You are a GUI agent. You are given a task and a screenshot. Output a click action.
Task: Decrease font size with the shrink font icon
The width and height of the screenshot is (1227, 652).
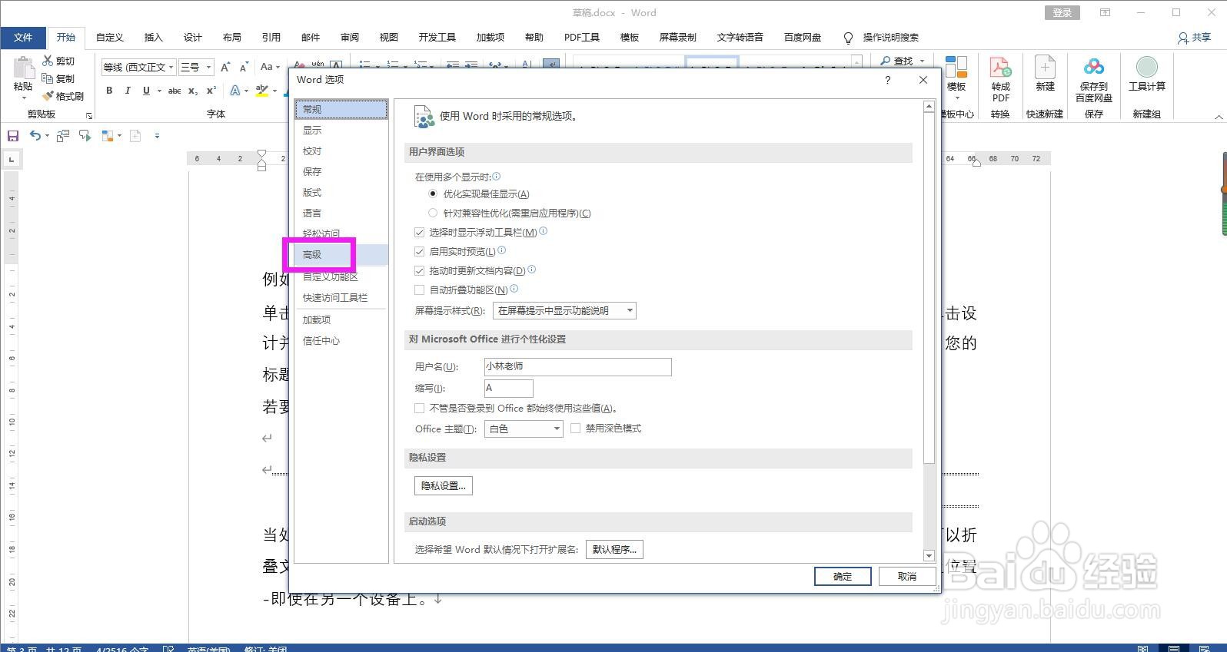click(244, 67)
